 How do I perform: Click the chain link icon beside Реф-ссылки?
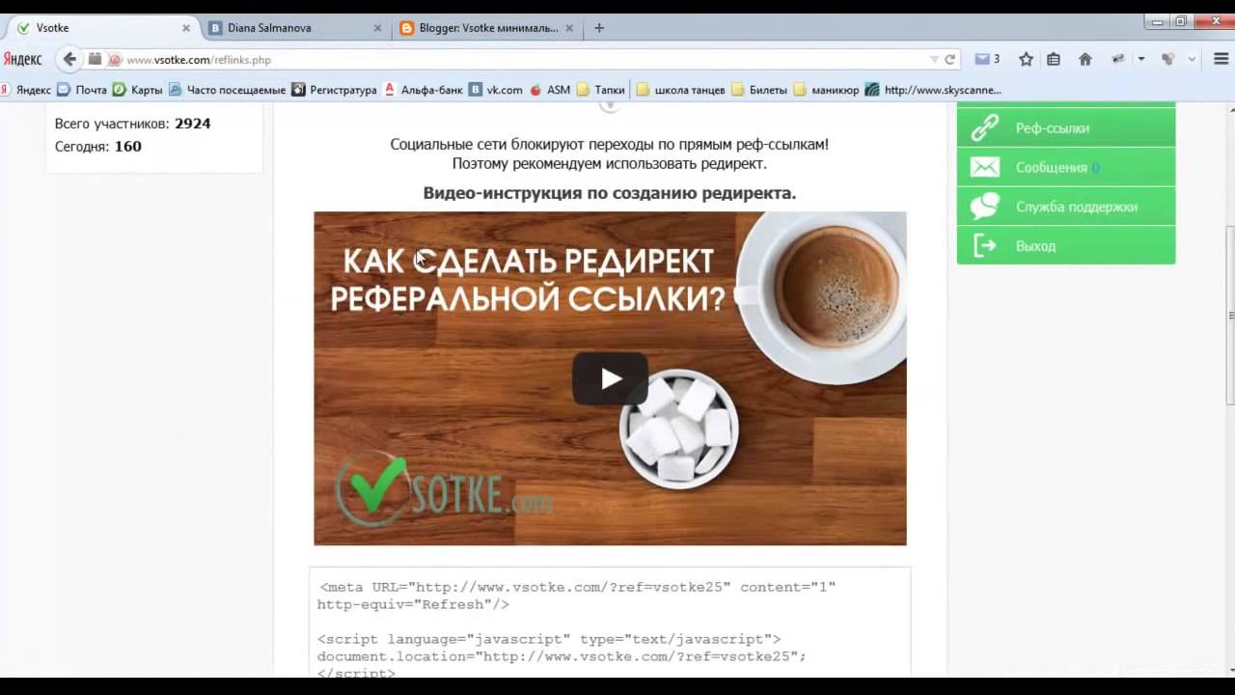click(x=985, y=127)
